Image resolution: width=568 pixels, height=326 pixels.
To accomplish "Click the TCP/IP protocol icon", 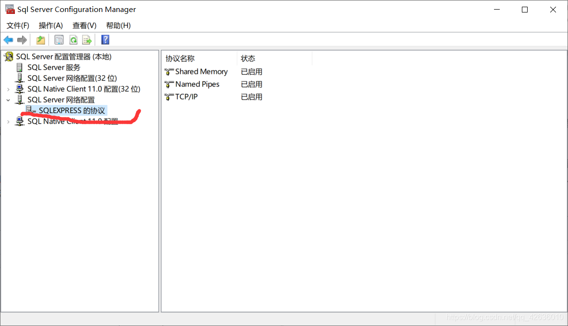I will pyautogui.click(x=169, y=97).
